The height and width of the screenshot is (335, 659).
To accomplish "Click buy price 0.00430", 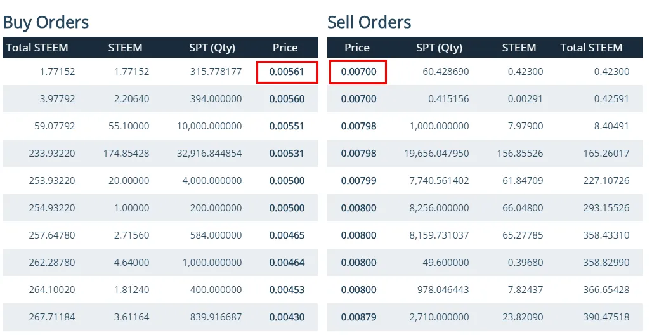I will pos(287,317).
